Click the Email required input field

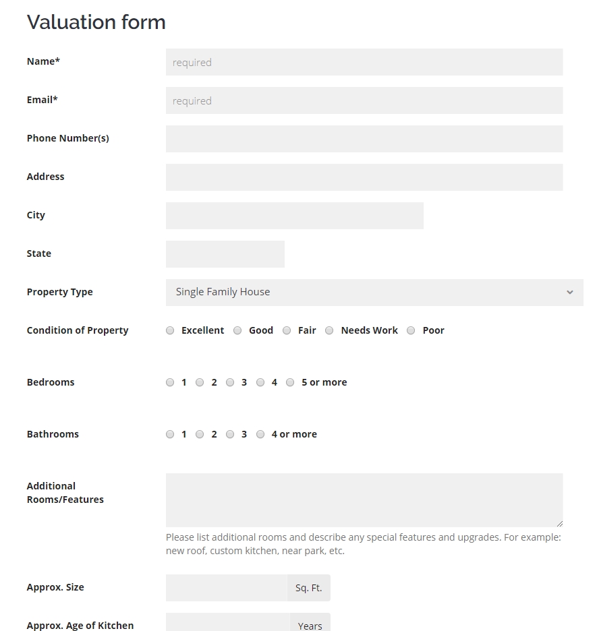364,100
